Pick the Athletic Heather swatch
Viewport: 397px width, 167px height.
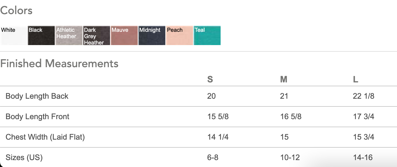tap(69, 35)
